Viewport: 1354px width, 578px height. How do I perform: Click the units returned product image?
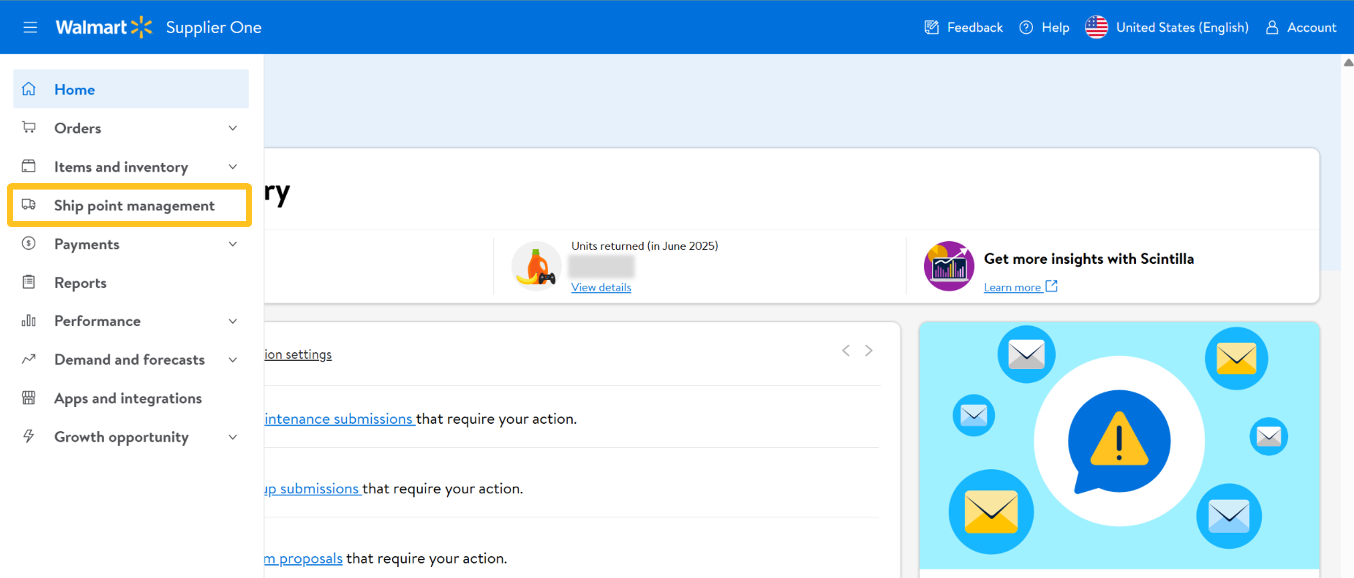click(536, 266)
